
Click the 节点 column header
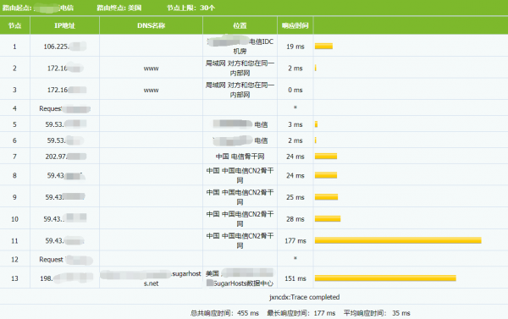[15, 25]
